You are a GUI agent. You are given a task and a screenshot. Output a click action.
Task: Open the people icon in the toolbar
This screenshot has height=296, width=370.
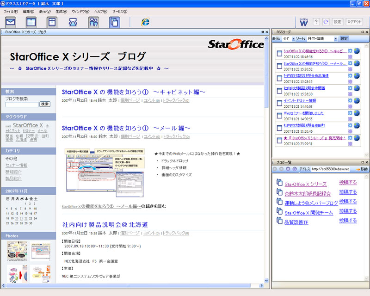pos(94,22)
